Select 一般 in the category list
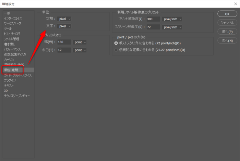The height and width of the screenshot is (161, 240). coord(7,13)
